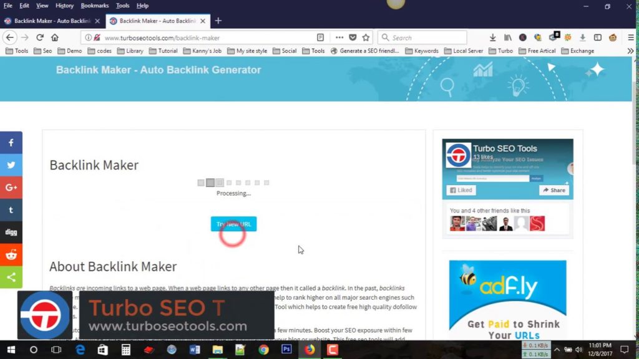Open Turbo SEO Tools Facebook page title
Screen dimensions: 639x359
(505, 148)
